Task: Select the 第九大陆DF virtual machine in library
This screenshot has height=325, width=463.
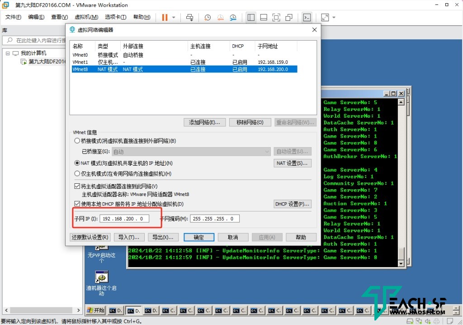Action: click(43, 62)
